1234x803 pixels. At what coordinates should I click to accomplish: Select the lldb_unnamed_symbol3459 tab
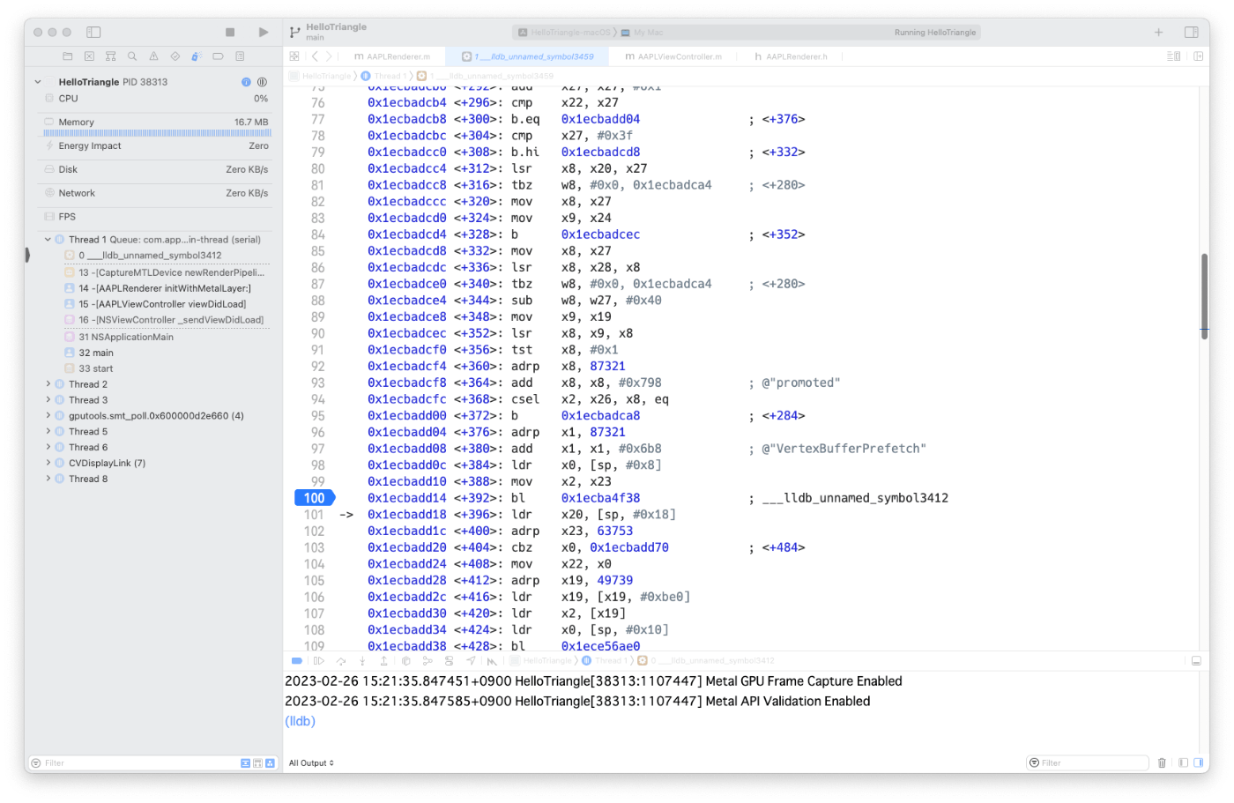pos(528,56)
